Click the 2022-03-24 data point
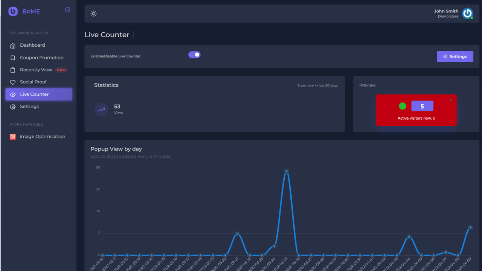The height and width of the screenshot is (271, 482). 274,246
